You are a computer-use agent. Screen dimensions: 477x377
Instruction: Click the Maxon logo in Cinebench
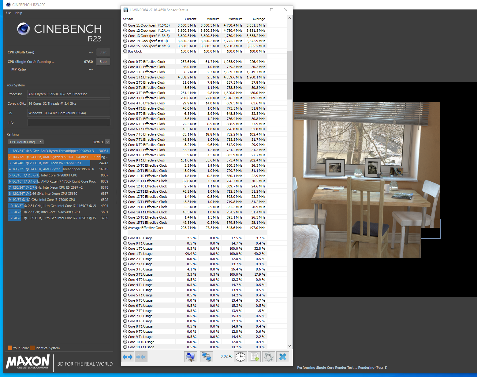(28, 362)
